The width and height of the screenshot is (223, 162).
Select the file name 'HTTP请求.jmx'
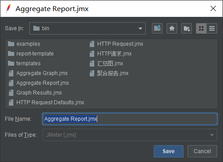point(114,54)
